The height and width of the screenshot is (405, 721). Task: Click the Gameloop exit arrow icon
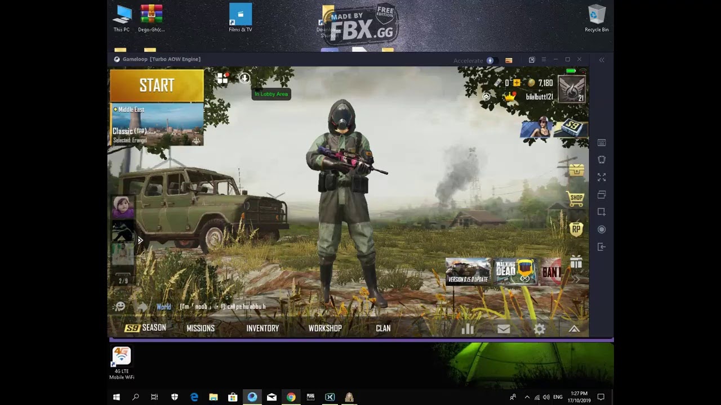602,247
